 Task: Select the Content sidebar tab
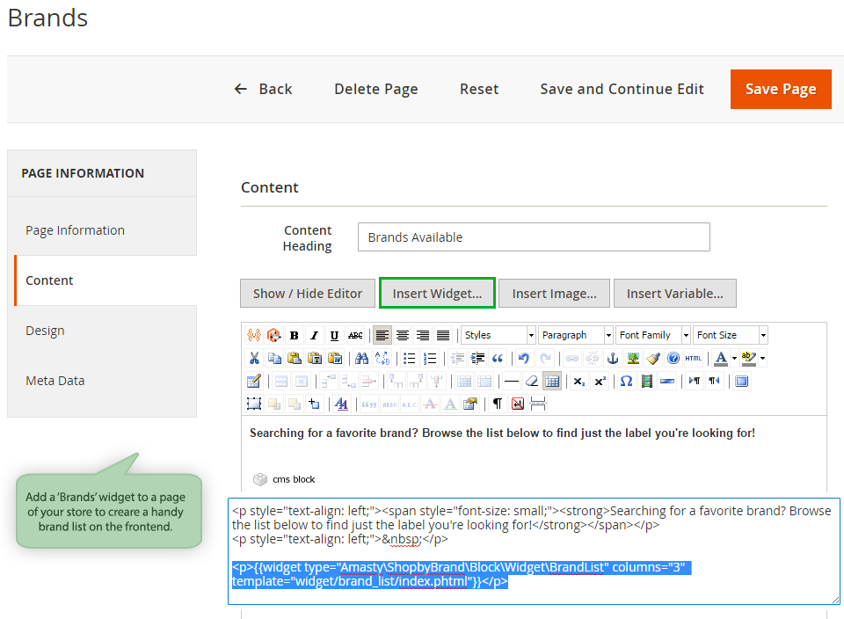[105, 280]
